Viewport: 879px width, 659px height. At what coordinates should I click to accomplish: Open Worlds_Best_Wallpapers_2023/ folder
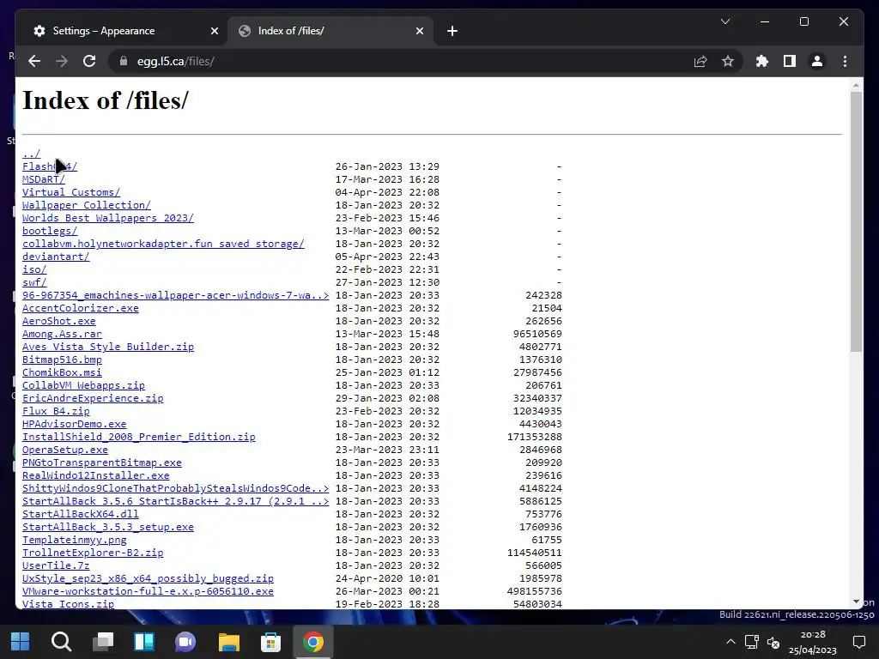[108, 218]
